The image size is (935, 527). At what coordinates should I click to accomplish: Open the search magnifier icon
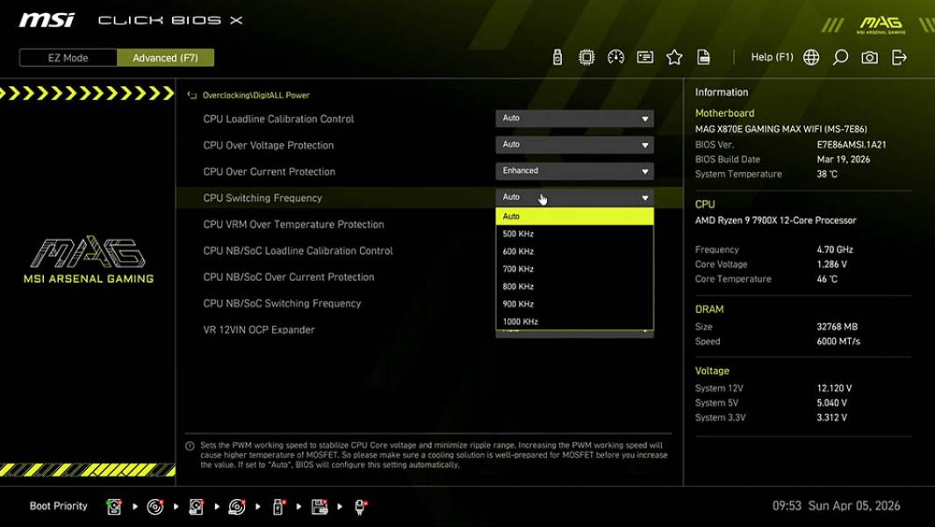click(x=839, y=56)
